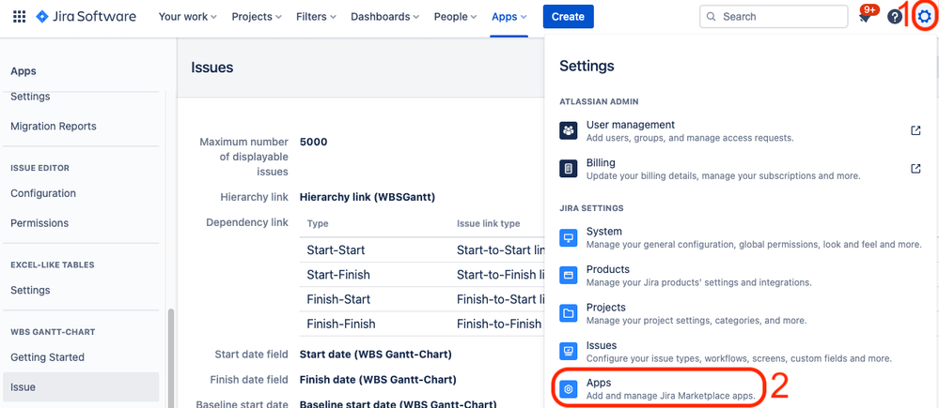Image resolution: width=939 pixels, height=408 pixels.
Task: Open the help question mark icon
Action: coord(895,17)
